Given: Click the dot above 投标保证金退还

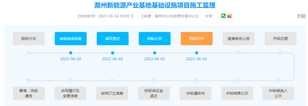Looking at the screenshot, I should coord(154,80).
